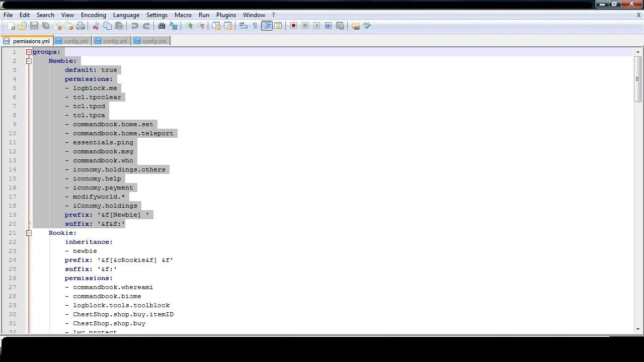Click the 'inheritance:' key on line 22
644x362 pixels.
(x=89, y=242)
